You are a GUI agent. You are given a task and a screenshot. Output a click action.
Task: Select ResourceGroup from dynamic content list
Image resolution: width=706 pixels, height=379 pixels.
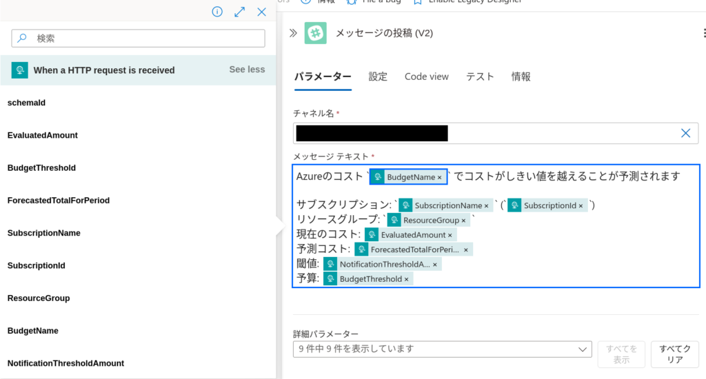pos(39,298)
